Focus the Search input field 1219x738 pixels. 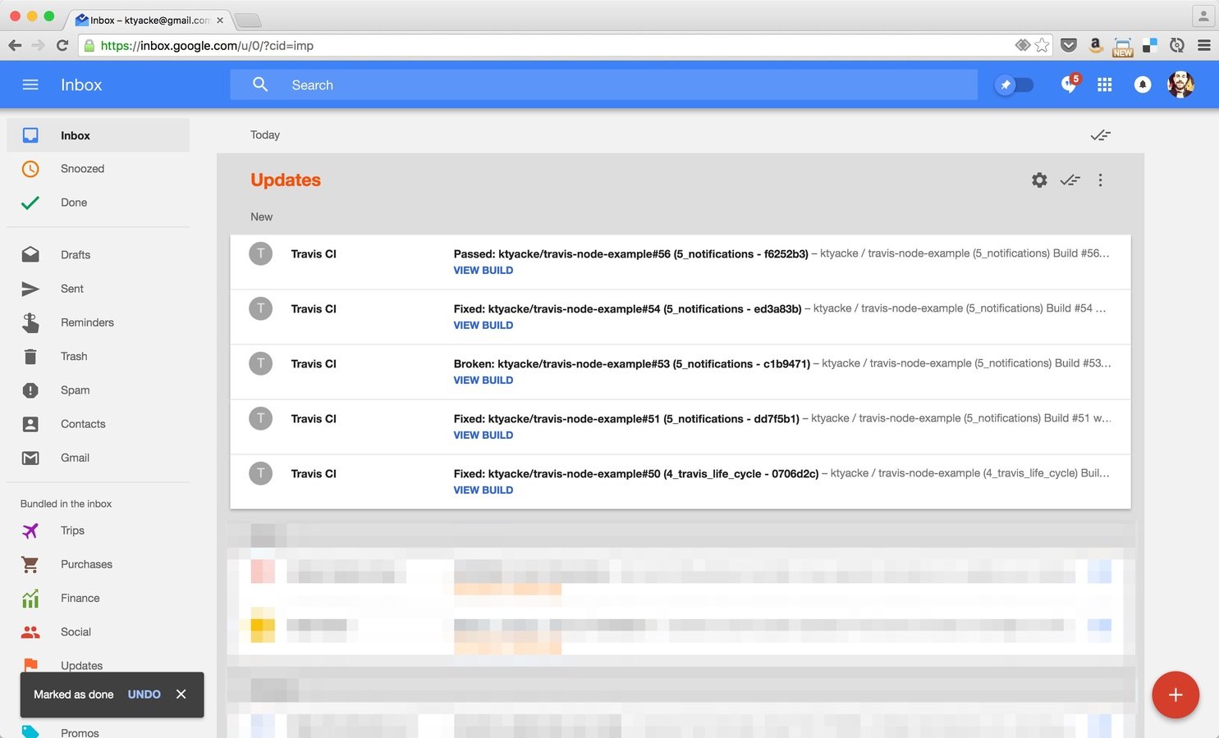(x=603, y=84)
